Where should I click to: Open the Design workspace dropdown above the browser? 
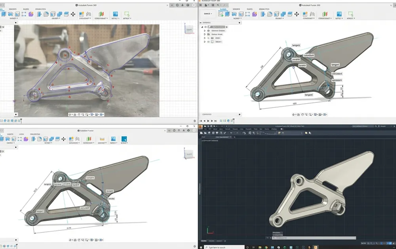208,14
